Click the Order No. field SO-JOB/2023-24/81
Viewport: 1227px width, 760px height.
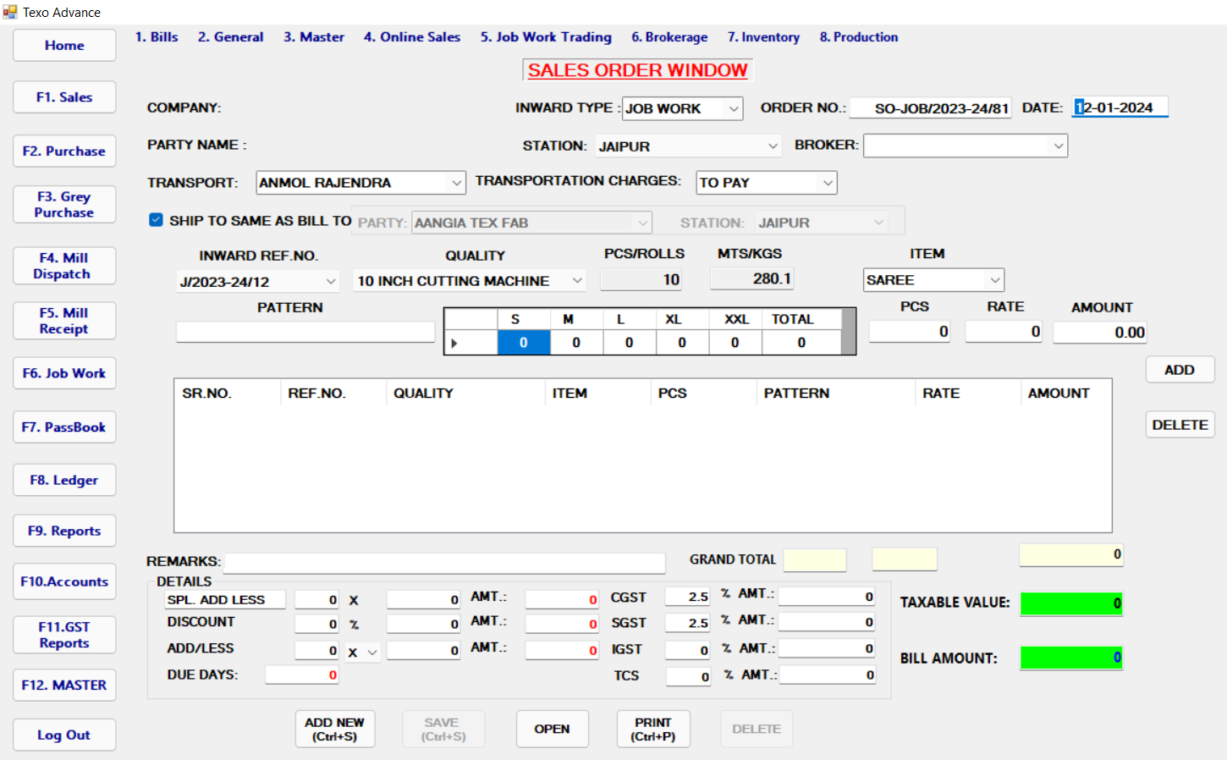pyautogui.click(x=930, y=108)
